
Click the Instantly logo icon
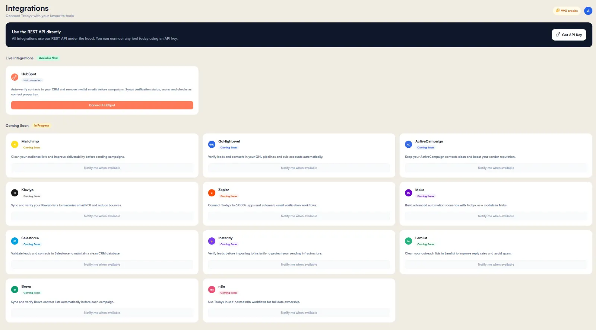tap(212, 241)
